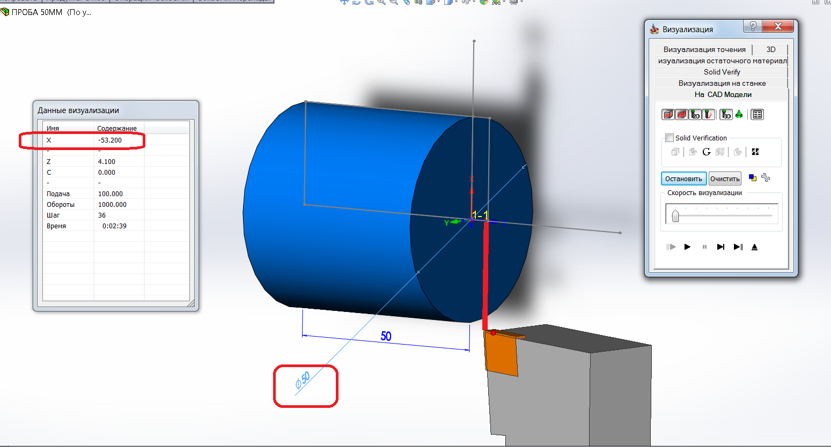Click the green tool holder icon
This screenshot has height=447, width=831.
(x=739, y=114)
